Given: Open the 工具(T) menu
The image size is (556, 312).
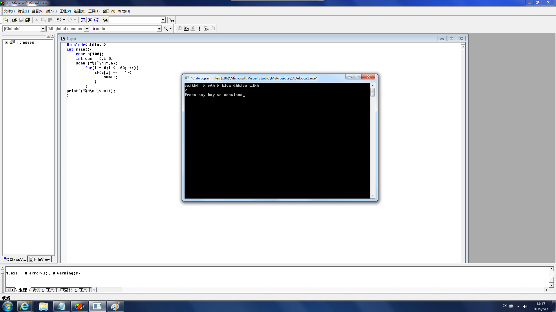Looking at the screenshot, I should point(94,11).
